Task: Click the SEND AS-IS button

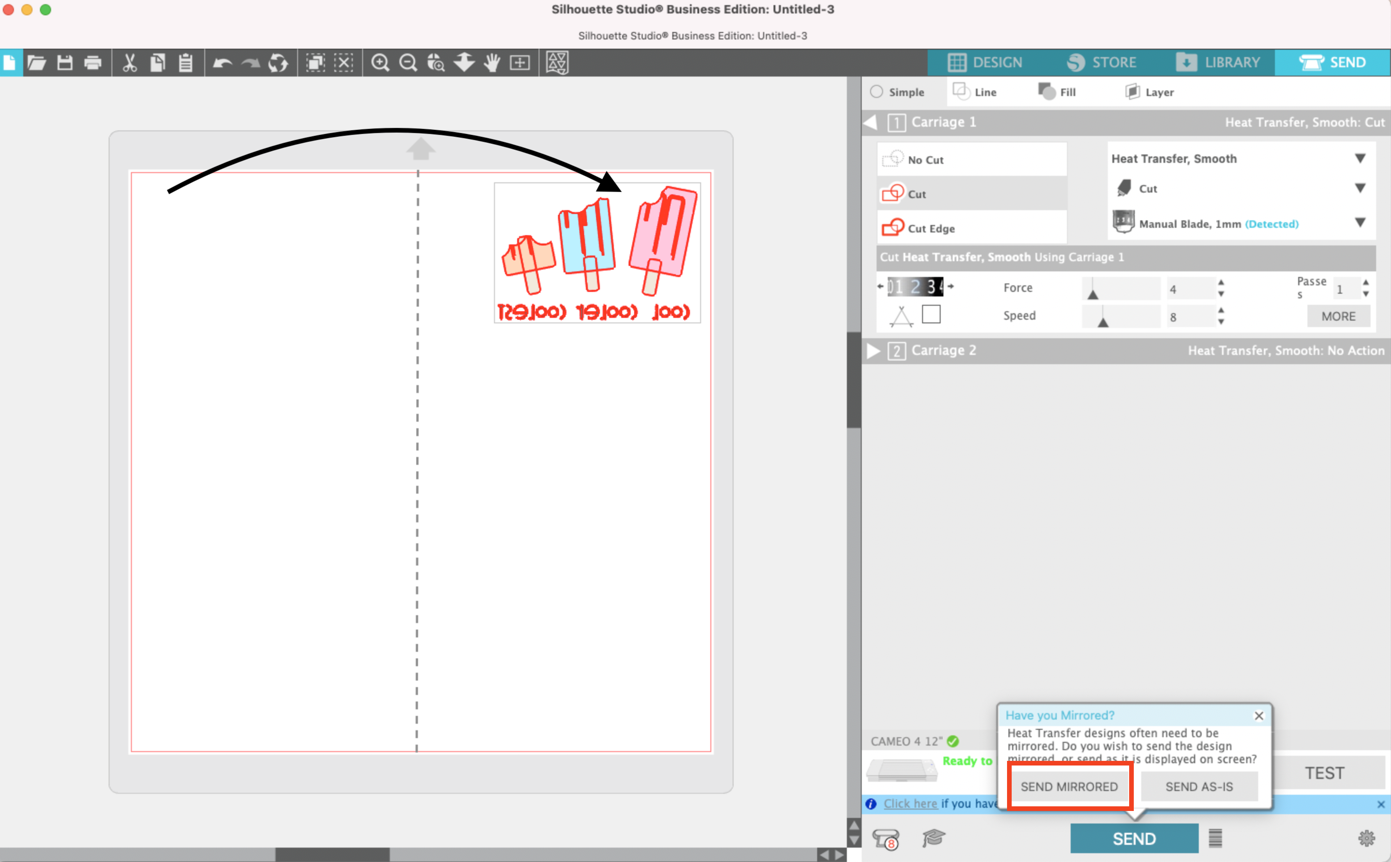Action: point(1199,787)
